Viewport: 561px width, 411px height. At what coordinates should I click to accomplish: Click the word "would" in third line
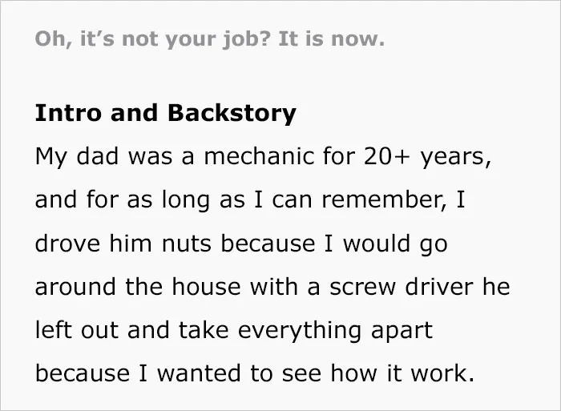coord(376,244)
